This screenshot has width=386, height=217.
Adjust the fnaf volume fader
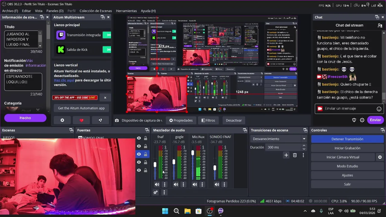(155, 165)
